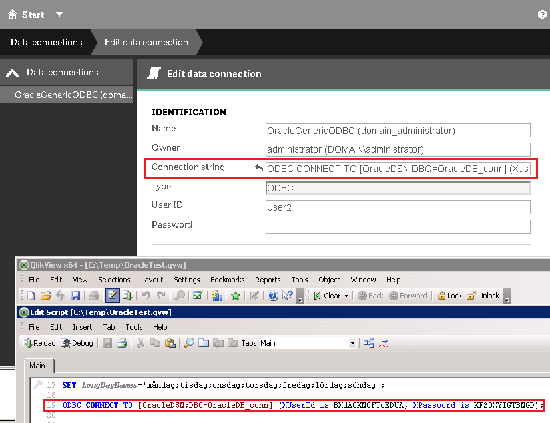Open the Quick Chart wizard icon
The height and width of the screenshot is (423, 550).
[217, 296]
